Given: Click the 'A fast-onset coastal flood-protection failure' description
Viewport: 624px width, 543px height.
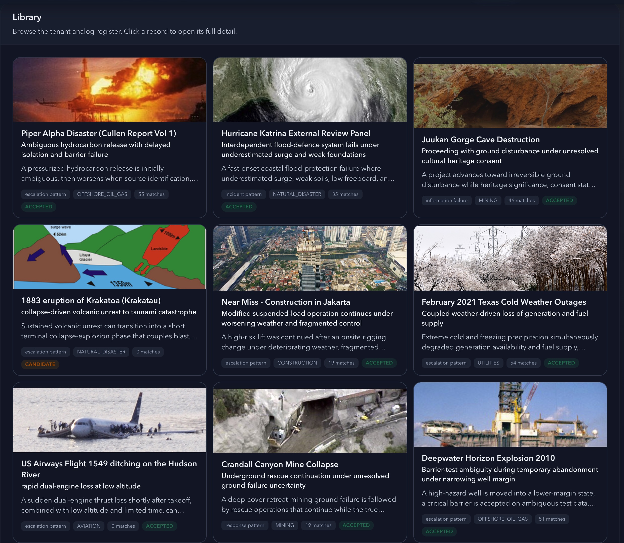Looking at the screenshot, I should tap(308, 174).
